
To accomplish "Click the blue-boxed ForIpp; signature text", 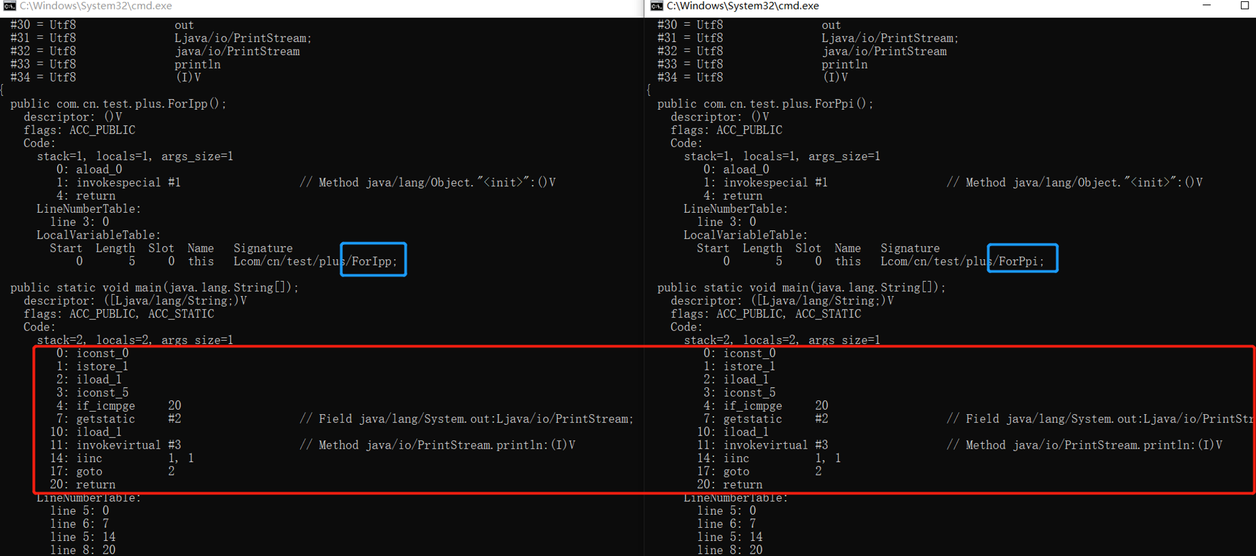I will (374, 261).
